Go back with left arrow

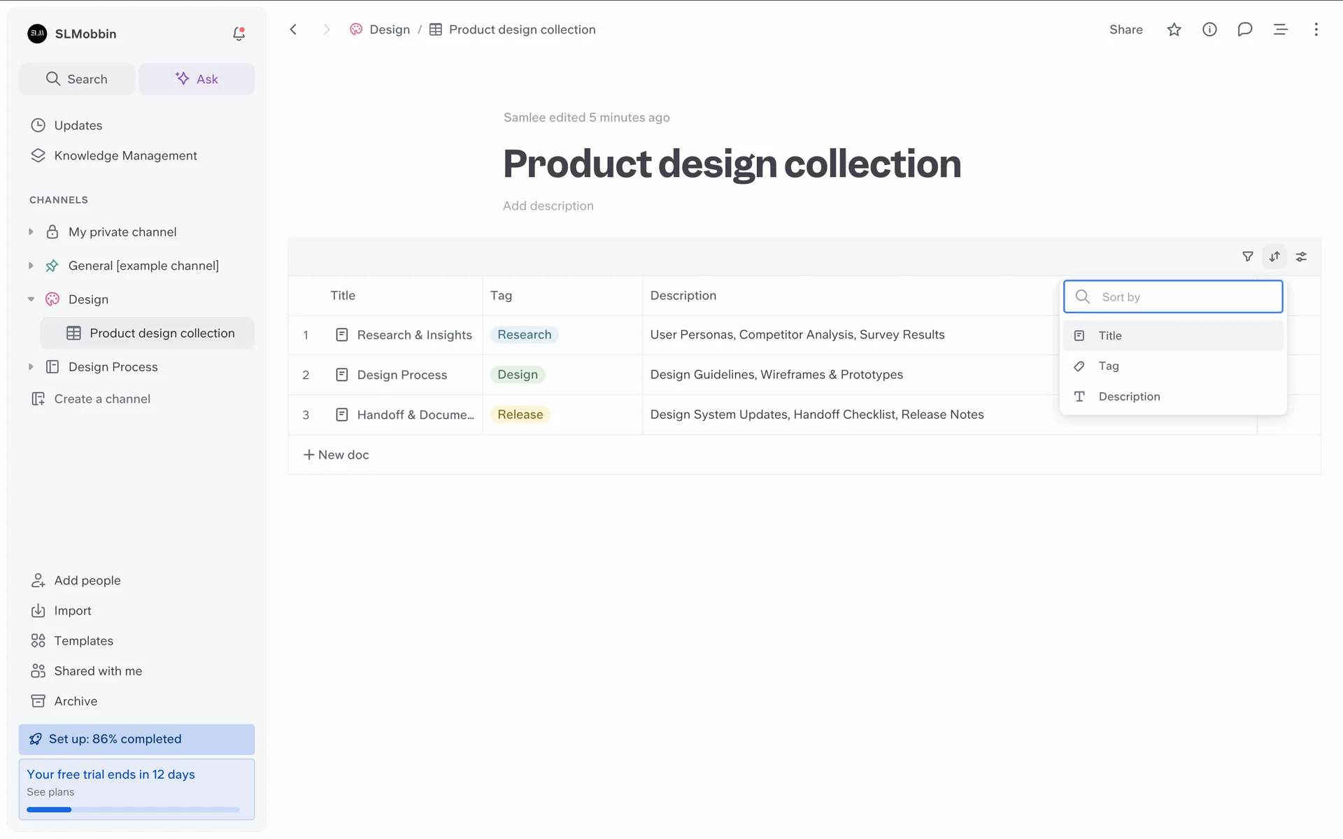coord(294,29)
